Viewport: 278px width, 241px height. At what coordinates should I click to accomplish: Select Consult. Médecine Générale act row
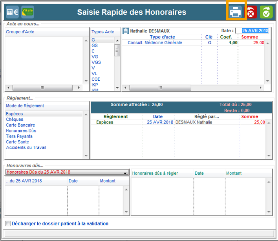click(x=155, y=43)
